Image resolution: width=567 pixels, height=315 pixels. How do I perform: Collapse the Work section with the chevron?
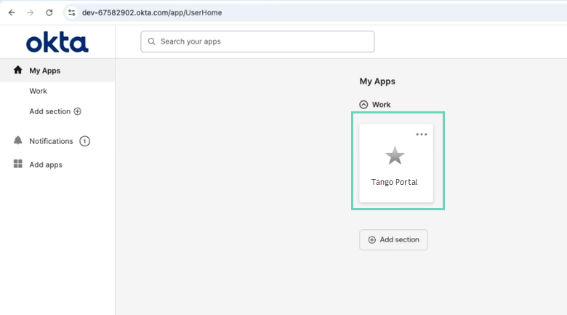pyautogui.click(x=364, y=105)
